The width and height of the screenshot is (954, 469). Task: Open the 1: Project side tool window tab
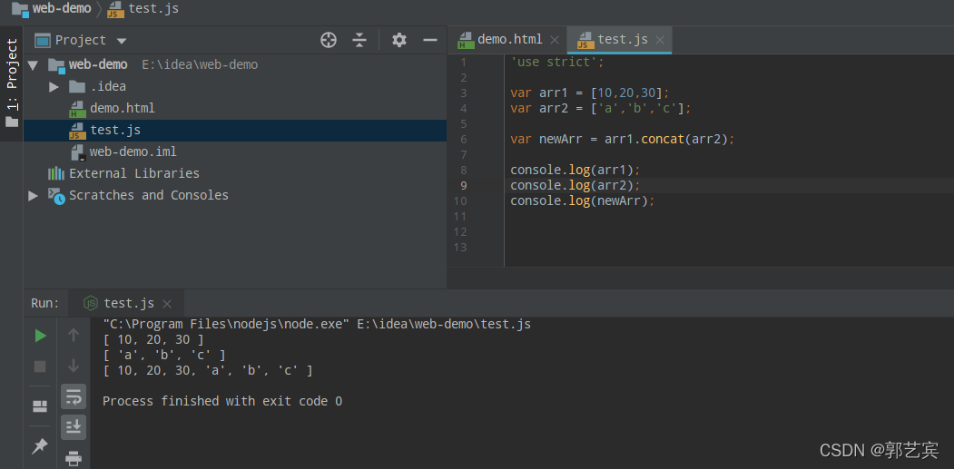[x=12, y=83]
